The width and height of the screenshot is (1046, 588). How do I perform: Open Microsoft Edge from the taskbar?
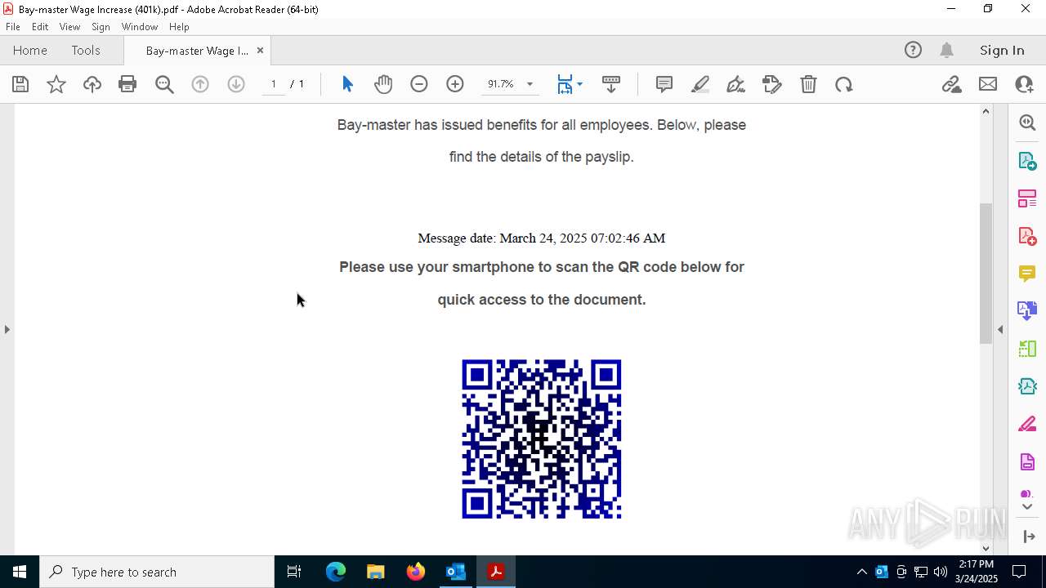pyautogui.click(x=336, y=572)
